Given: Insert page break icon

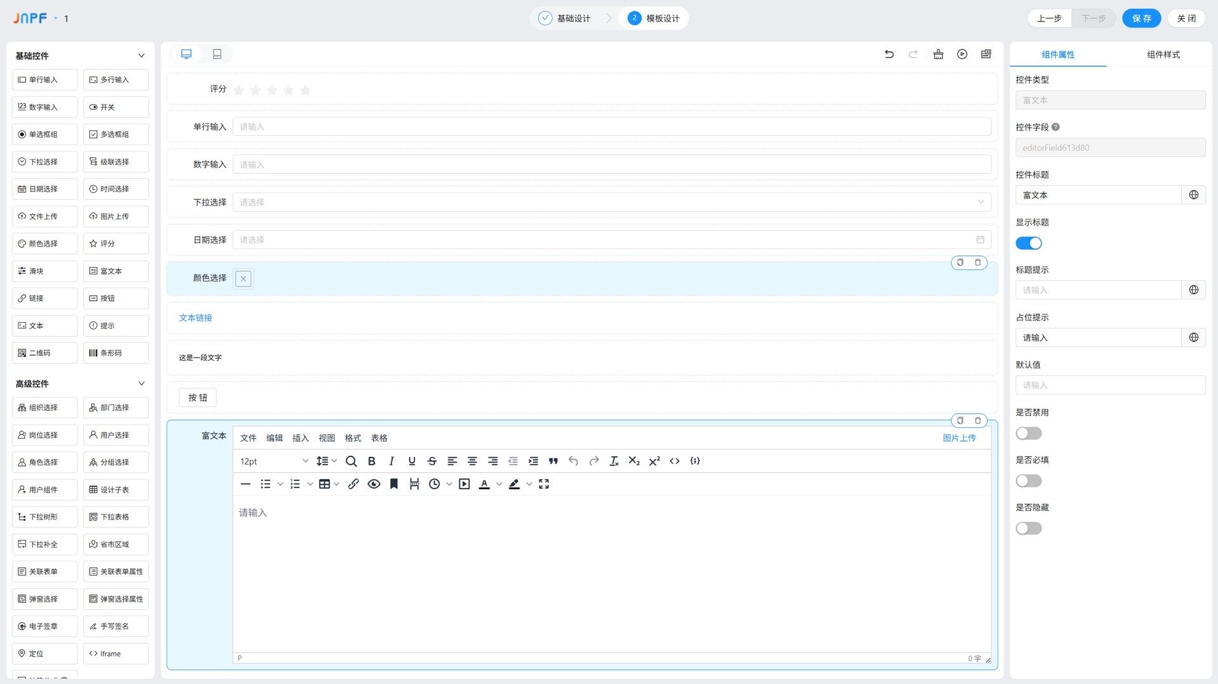Looking at the screenshot, I should [414, 484].
